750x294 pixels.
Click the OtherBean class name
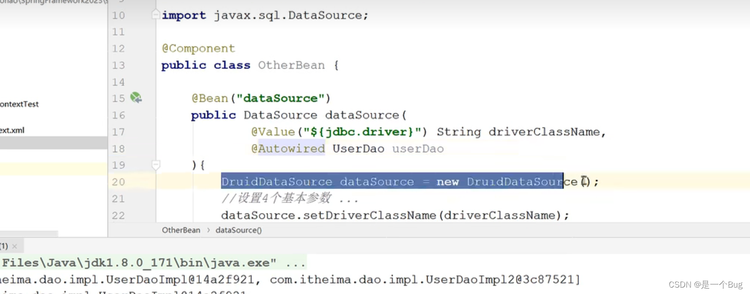coord(291,65)
